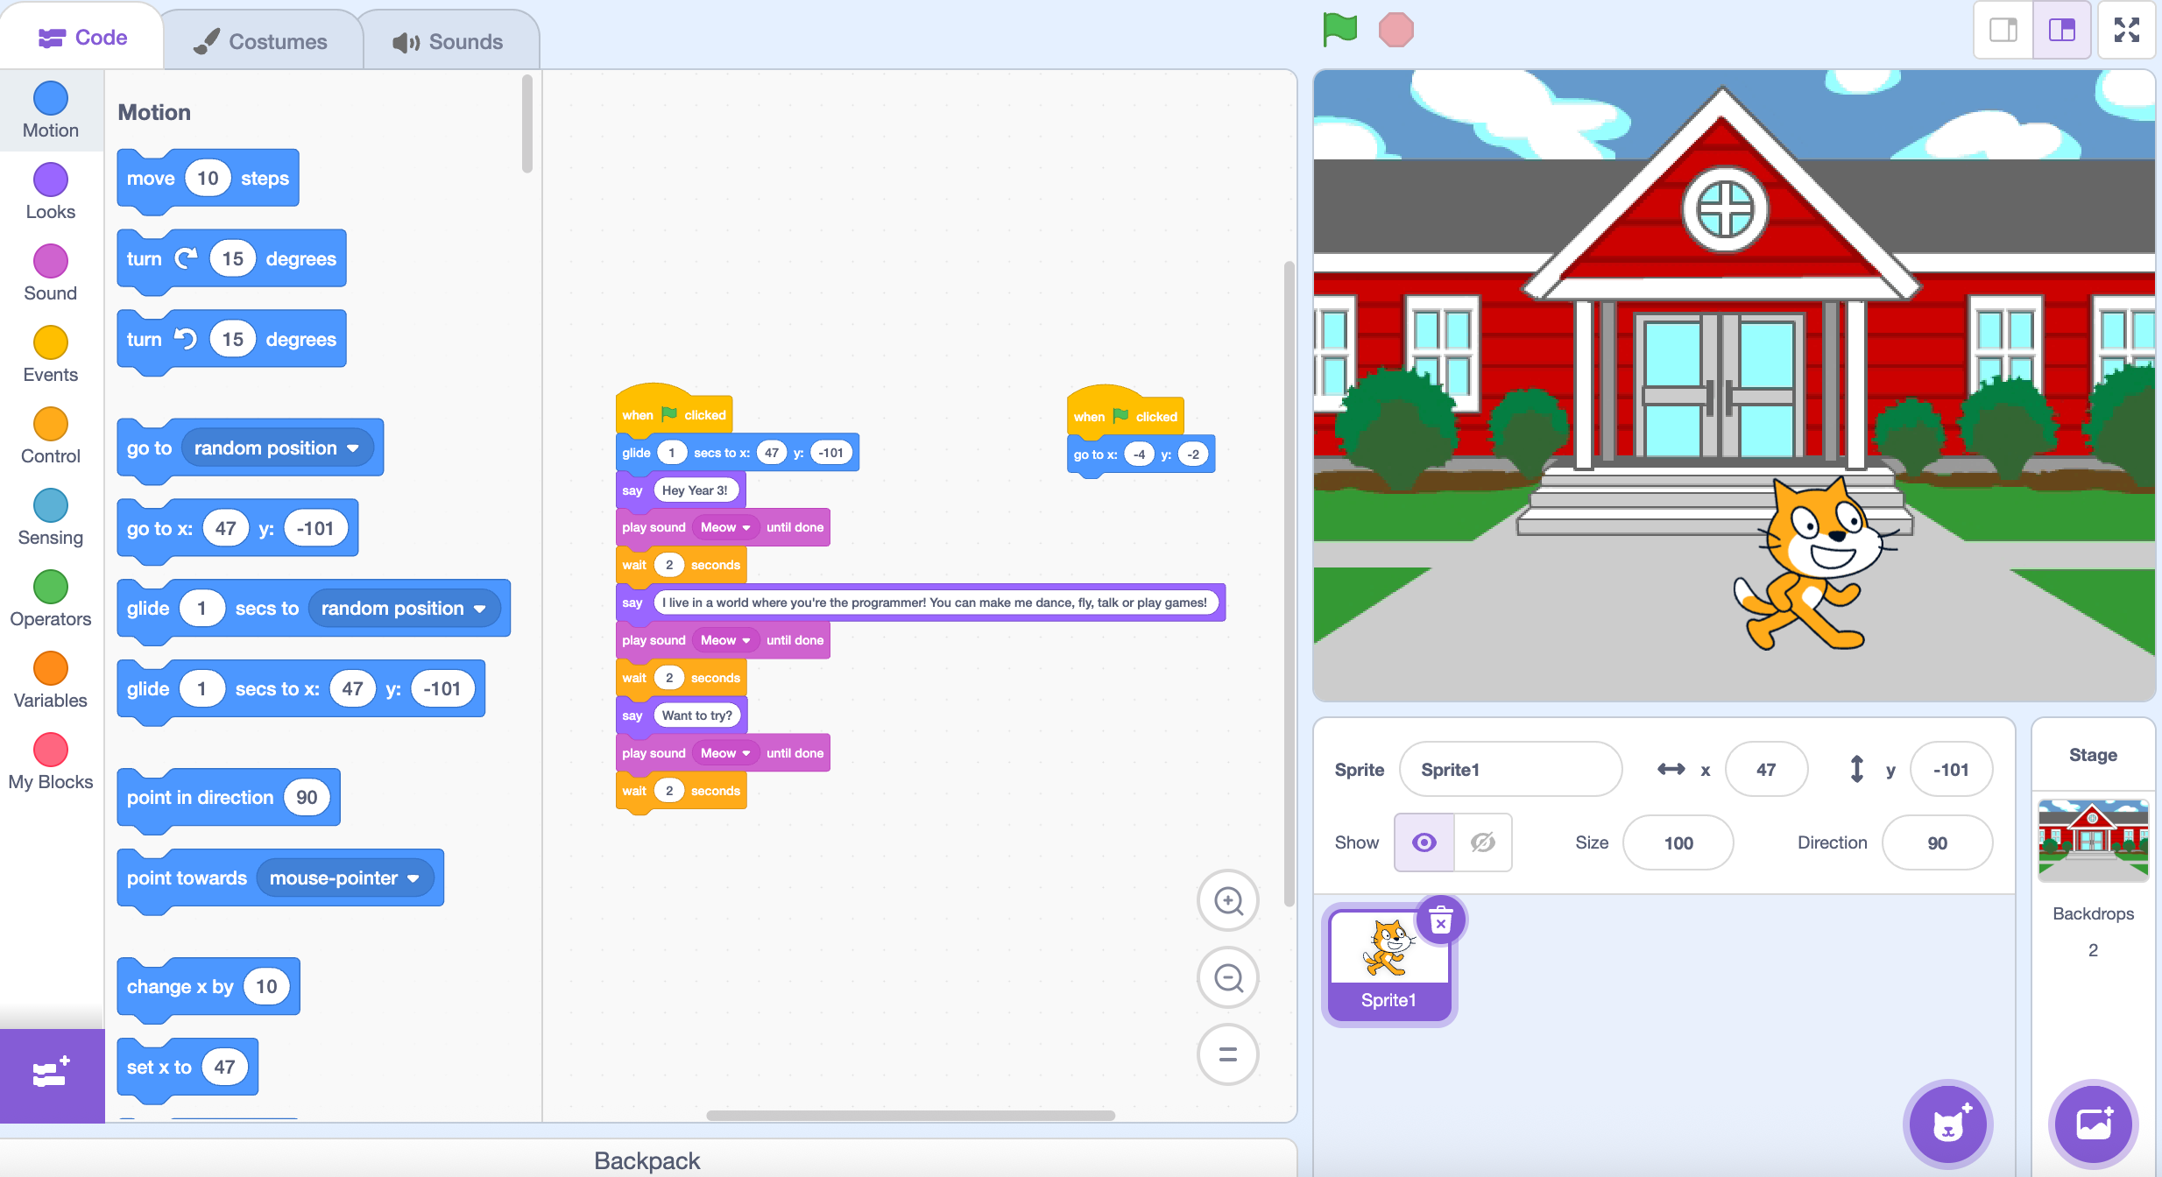Open Meow dropdown in second play sound block
This screenshot has width=2162, height=1177.
coord(725,640)
